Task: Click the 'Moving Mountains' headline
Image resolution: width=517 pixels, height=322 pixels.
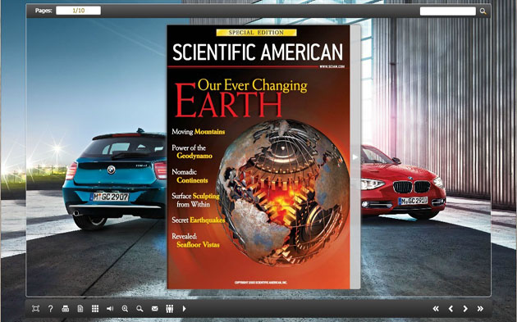Action: [198, 132]
